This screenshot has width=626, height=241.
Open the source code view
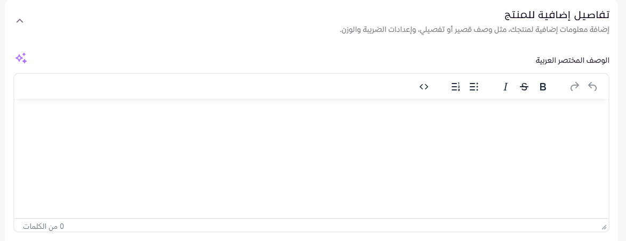coord(424,87)
